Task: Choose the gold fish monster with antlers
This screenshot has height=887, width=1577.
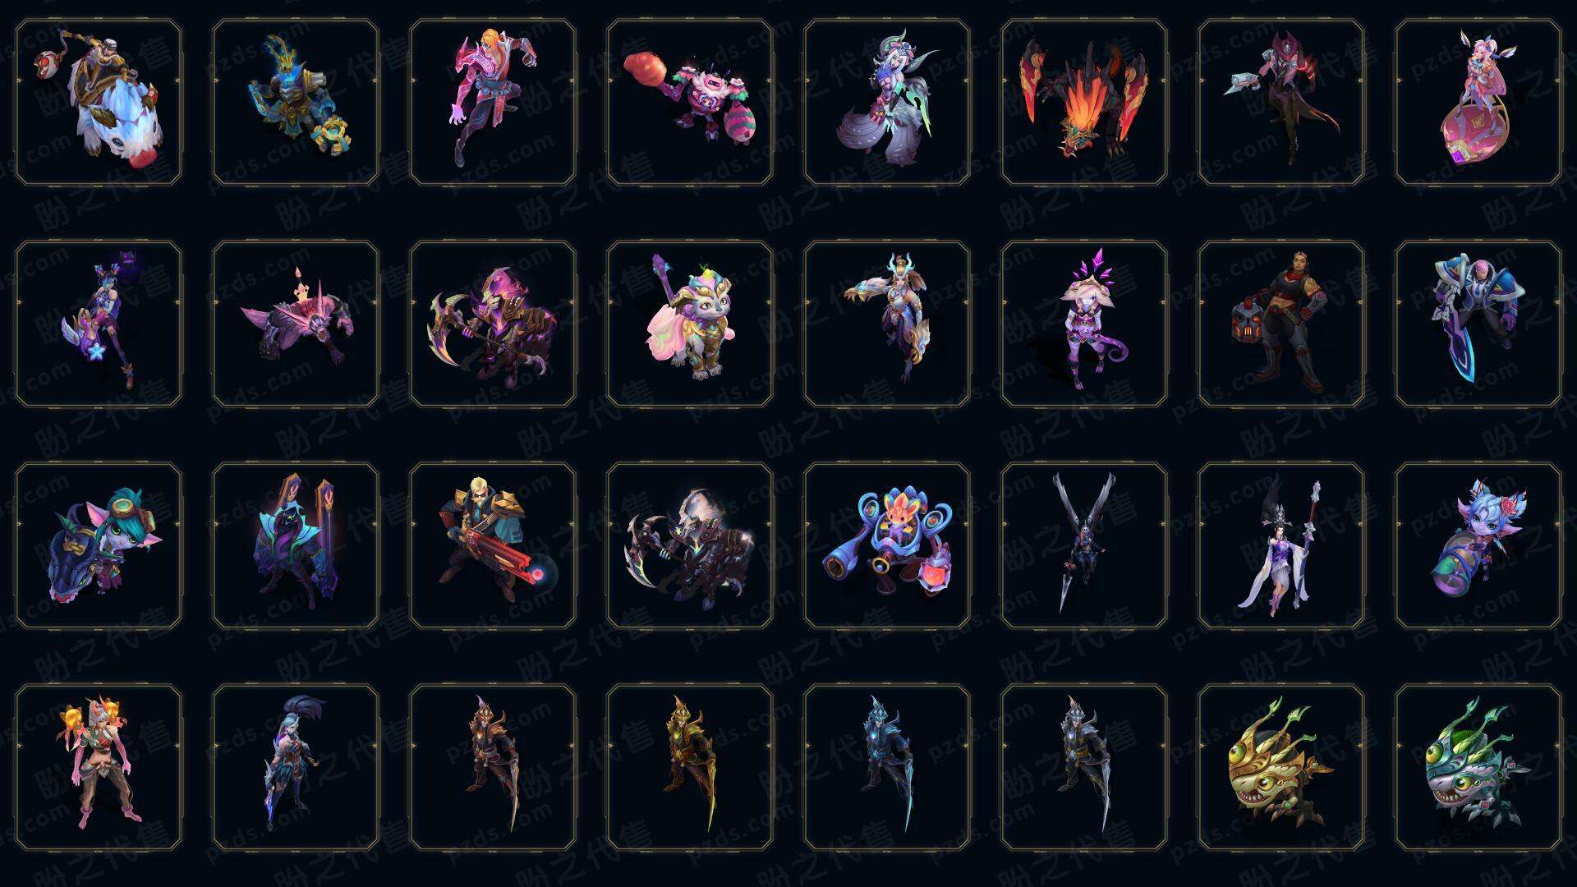Action: coord(1281,767)
